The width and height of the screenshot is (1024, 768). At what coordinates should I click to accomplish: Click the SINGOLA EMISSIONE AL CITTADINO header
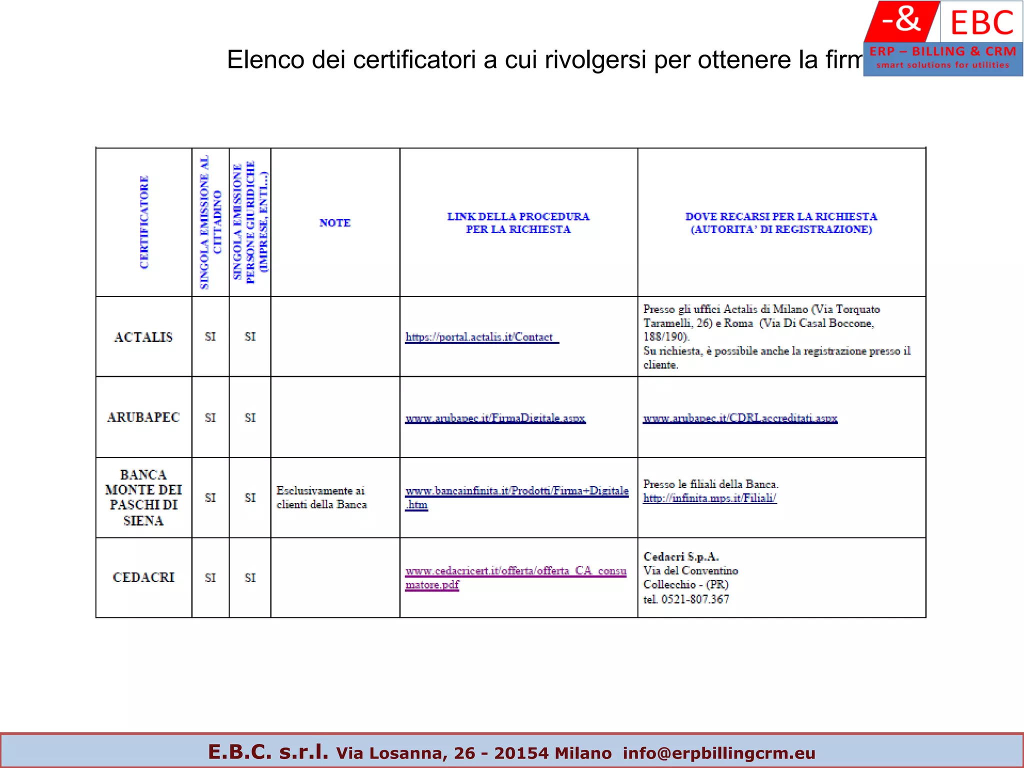(x=210, y=222)
